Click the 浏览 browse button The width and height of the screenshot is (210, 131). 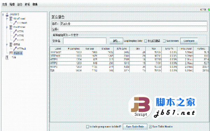click(x=116, y=41)
